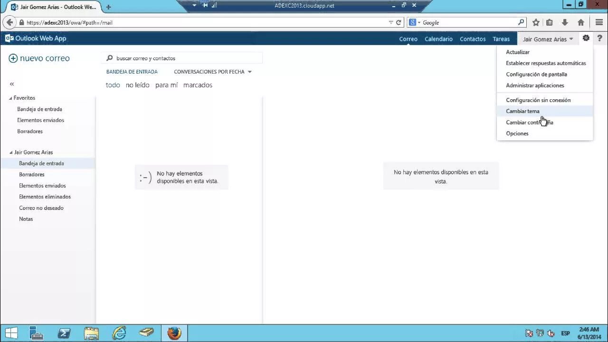Screen dimensions: 608x342
Task: Launch Firefox from the taskbar
Action: point(174,333)
